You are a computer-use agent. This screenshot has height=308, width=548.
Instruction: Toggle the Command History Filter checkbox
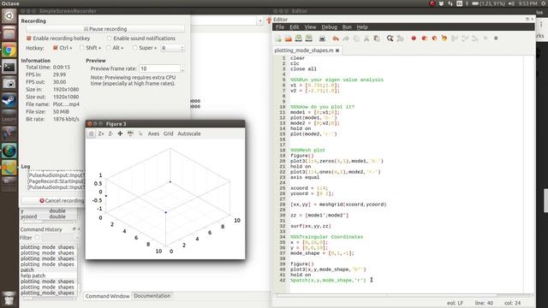37,238
